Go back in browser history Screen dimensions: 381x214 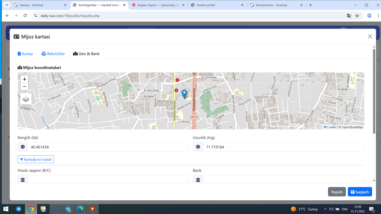pyautogui.click(x=7, y=16)
